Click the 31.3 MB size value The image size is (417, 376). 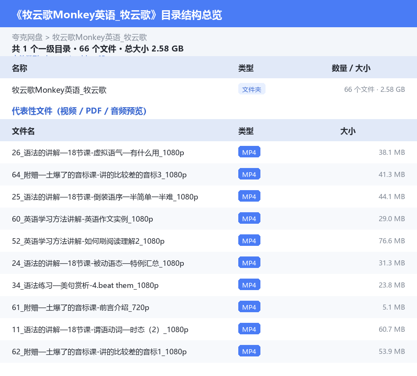(392, 263)
